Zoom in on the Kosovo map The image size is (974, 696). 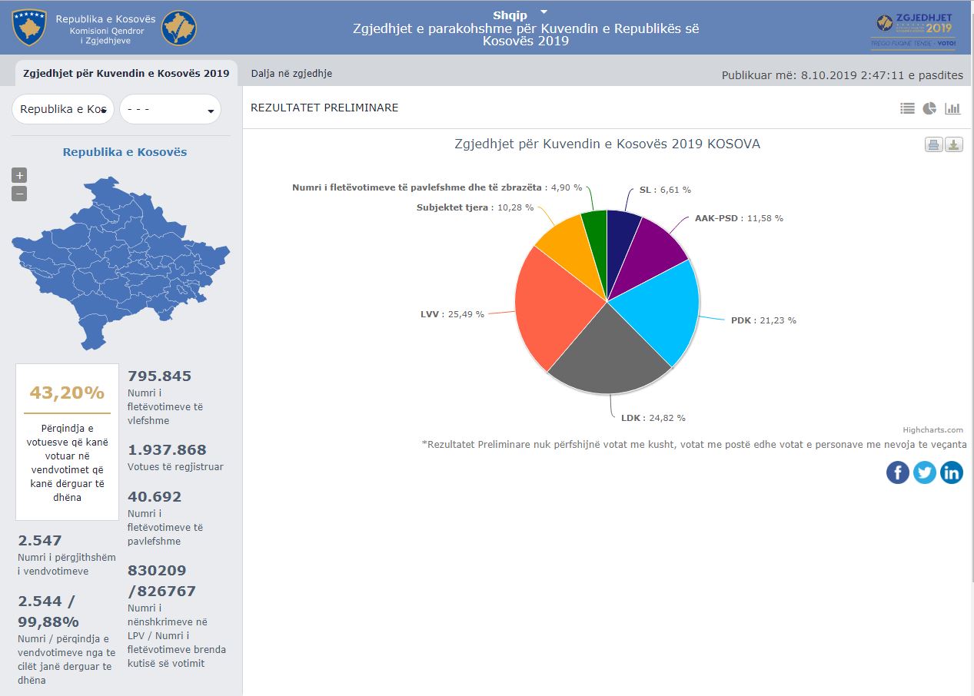click(19, 175)
